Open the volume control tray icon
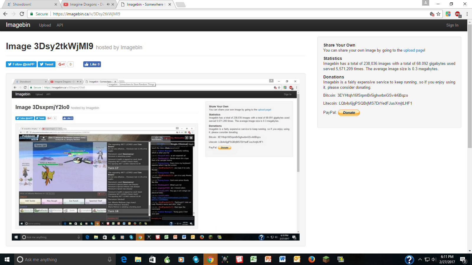 pos(434,259)
